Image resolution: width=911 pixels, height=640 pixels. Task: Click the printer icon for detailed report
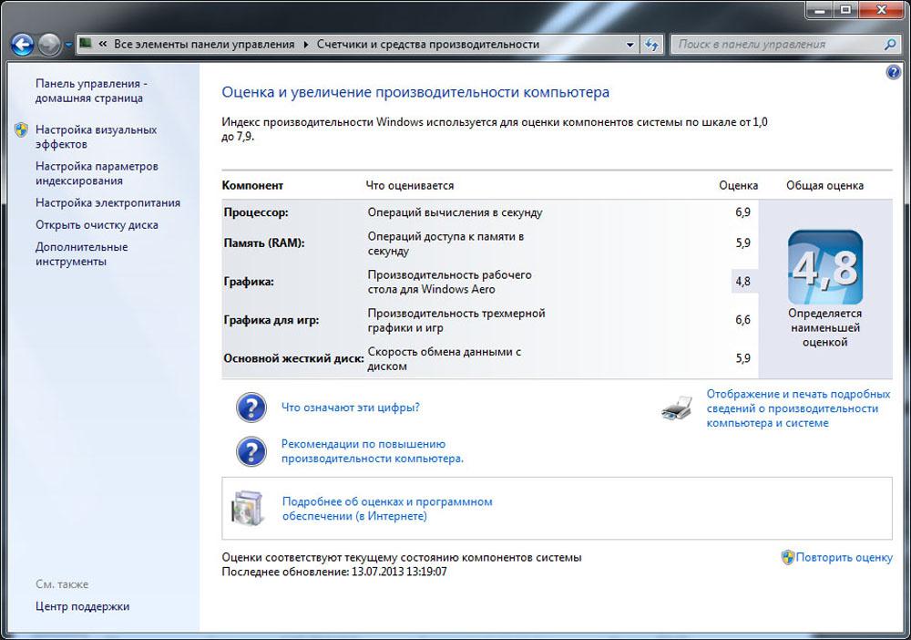point(677,408)
